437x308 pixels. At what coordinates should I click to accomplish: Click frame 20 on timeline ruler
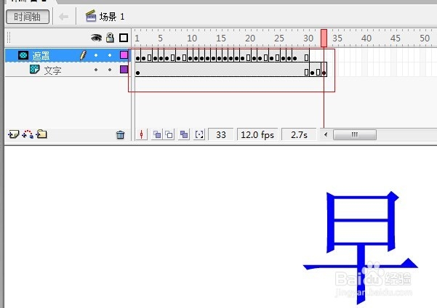pos(249,38)
